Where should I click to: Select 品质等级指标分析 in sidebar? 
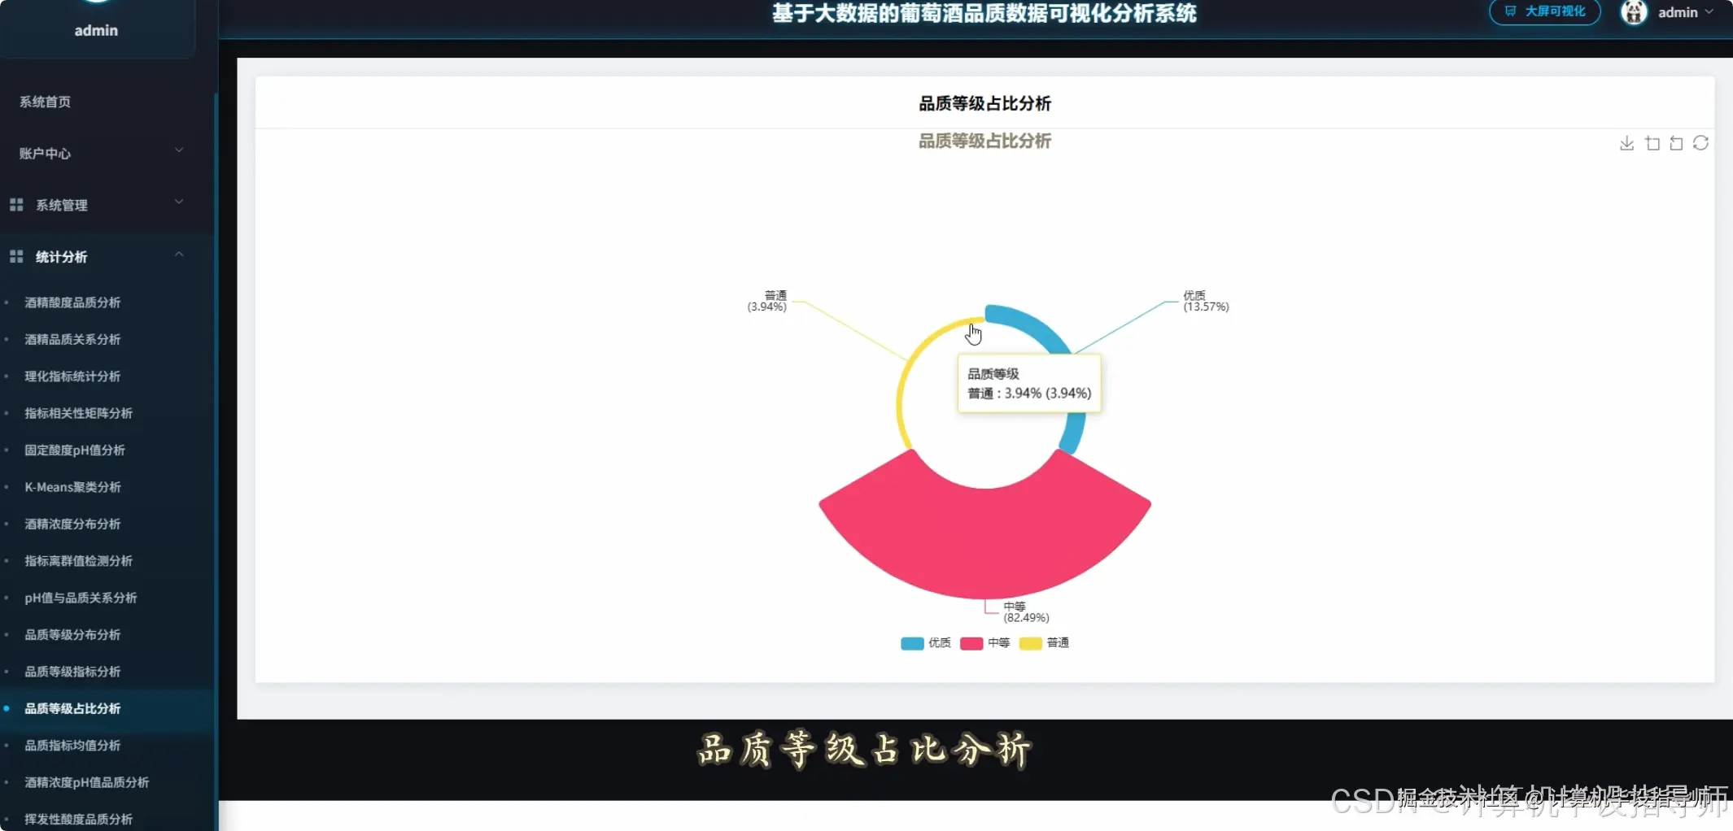tap(72, 672)
